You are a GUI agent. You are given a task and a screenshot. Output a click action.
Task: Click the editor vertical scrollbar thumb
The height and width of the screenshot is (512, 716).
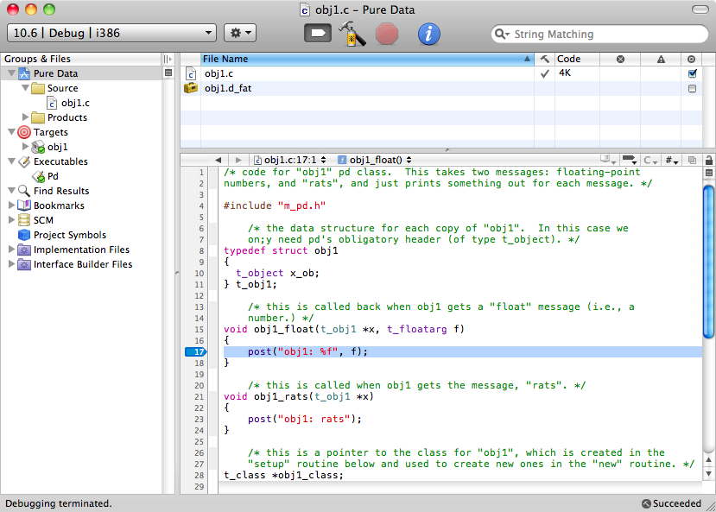point(709,262)
